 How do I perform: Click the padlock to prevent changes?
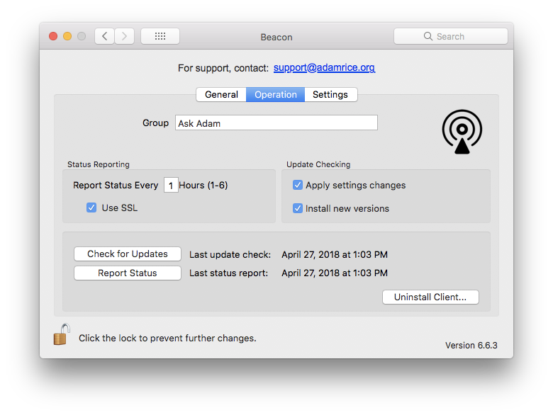click(x=62, y=334)
